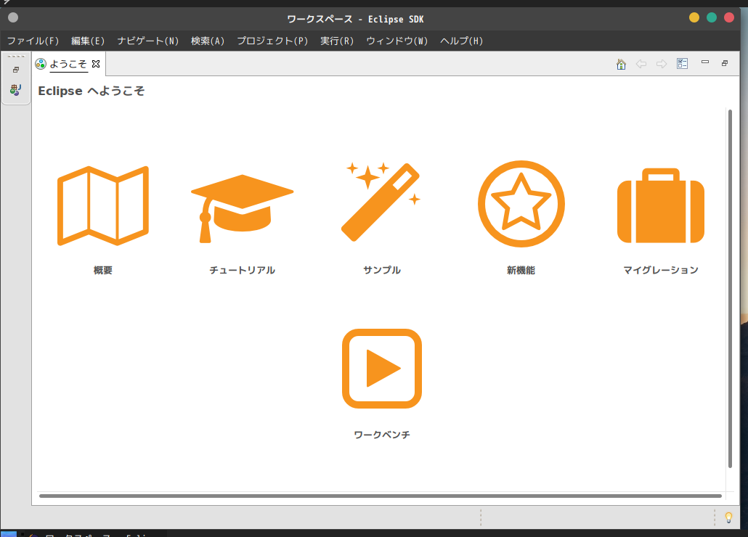The height and width of the screenshot is (537, 748).
Task: Open the ナビゲート(N) menu
Action: (148, 41)
